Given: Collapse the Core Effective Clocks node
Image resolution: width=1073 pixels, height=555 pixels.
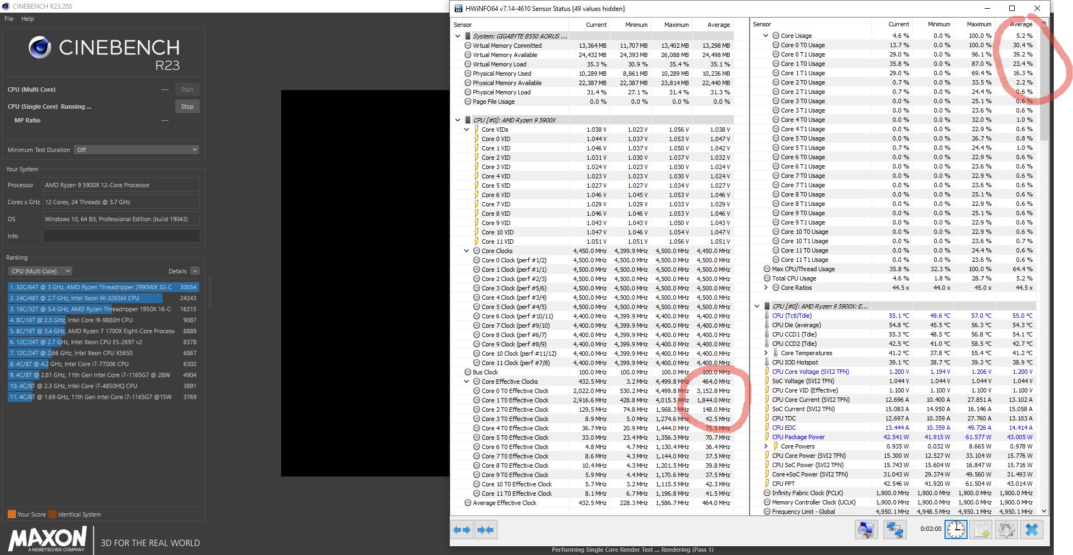Looking at the screenshot, I should [x=466, y=382].
